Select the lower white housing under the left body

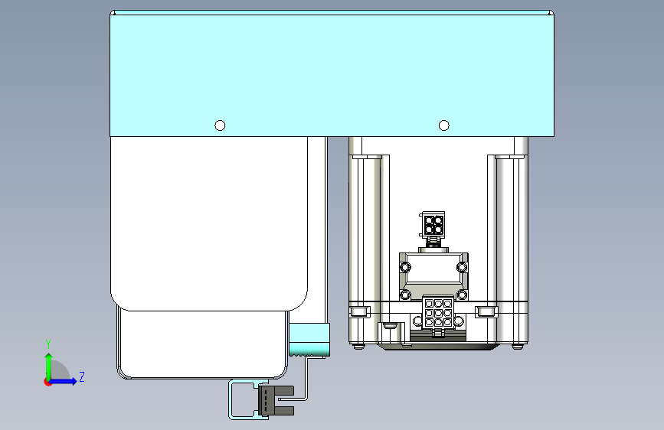(x=202, y=344)
